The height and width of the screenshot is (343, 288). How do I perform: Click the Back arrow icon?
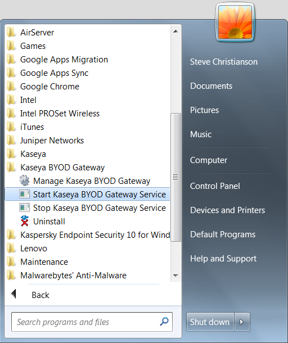point(13,294)
